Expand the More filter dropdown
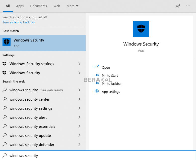 [x=73, y=6]
